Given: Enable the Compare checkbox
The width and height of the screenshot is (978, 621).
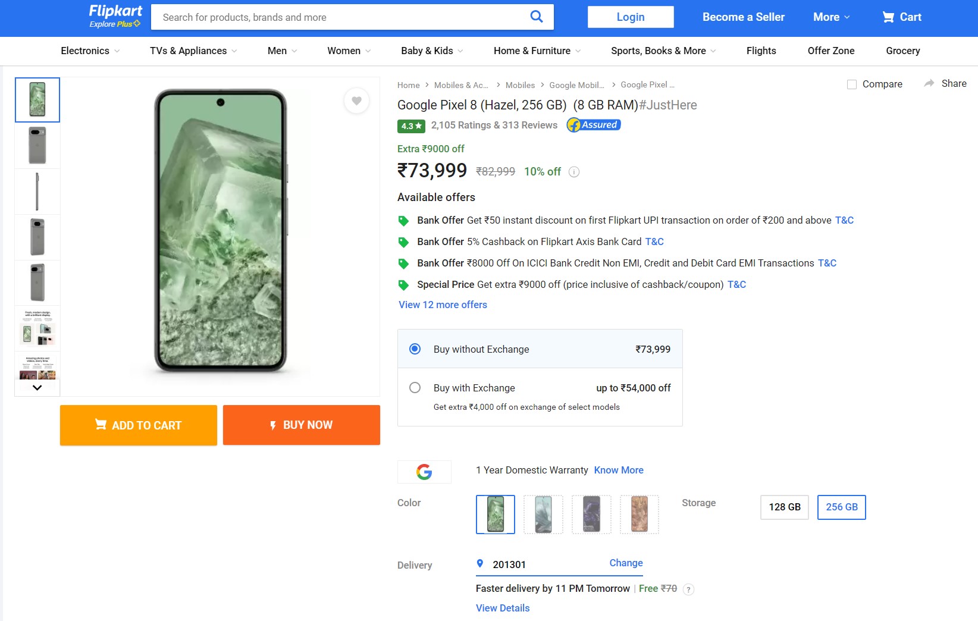Looking at the screenshot, I should point(851,84).
